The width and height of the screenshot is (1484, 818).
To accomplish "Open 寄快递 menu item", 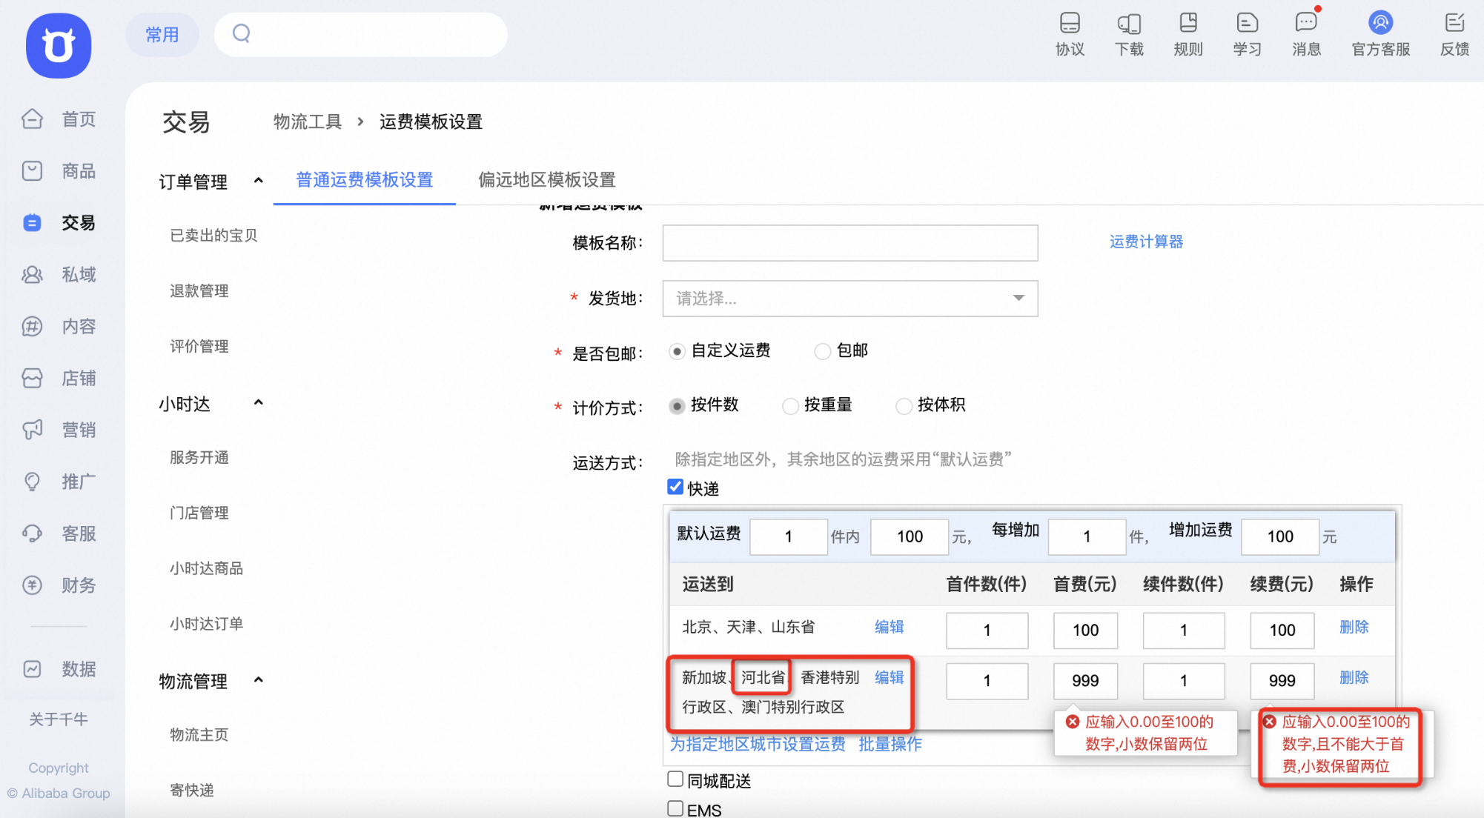I will pos(191,791).
